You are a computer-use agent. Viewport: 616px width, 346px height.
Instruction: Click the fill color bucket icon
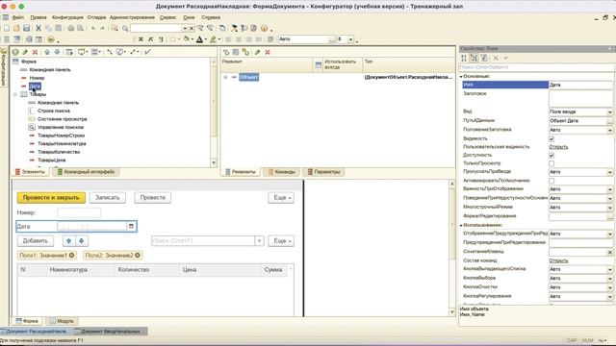click(186, 39)
